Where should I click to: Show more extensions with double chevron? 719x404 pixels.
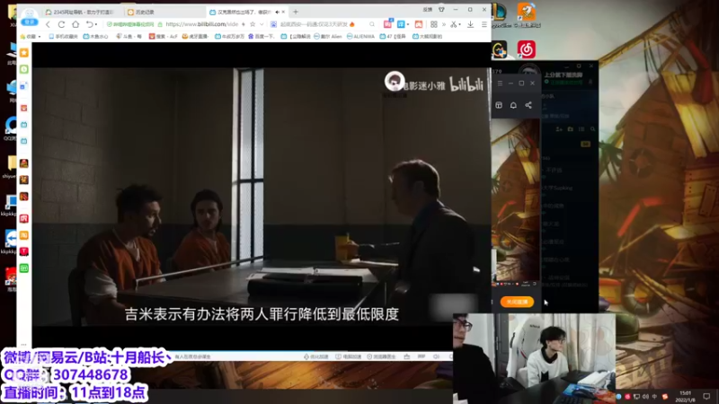[443, 24]
